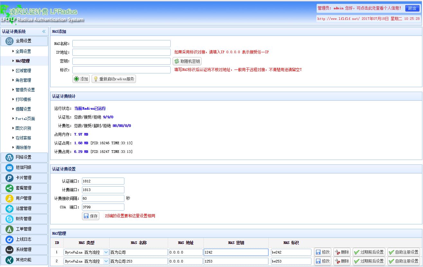Click the 全局设置 camera icon in sidebar
This screenshot has width=423, height=267.
10,41
